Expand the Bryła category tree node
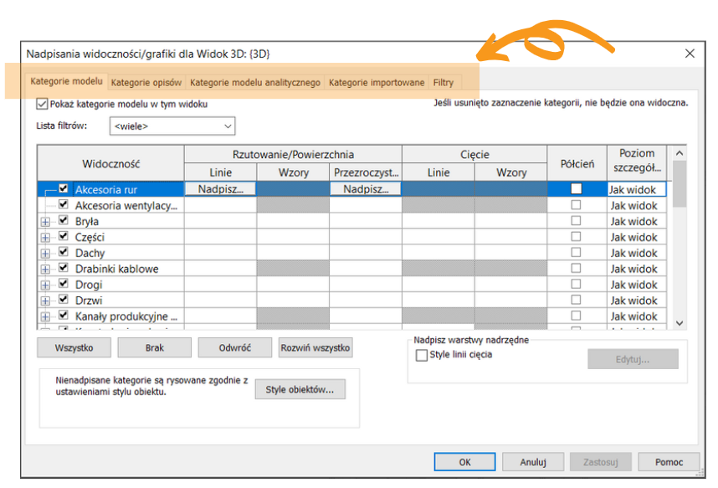718x488 pixels. point(45,222)
